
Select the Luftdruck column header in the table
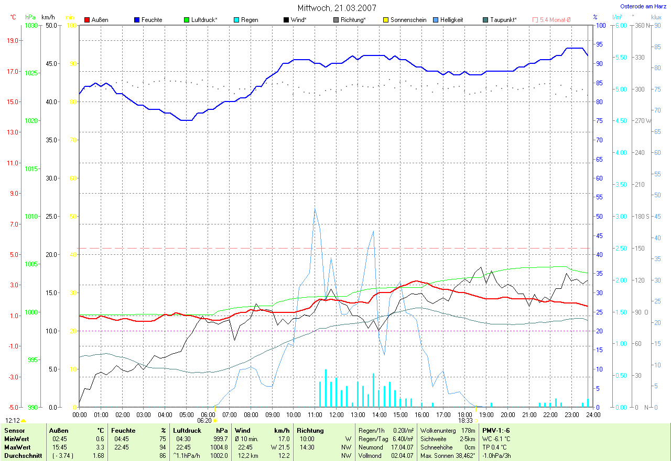[187, 431]
